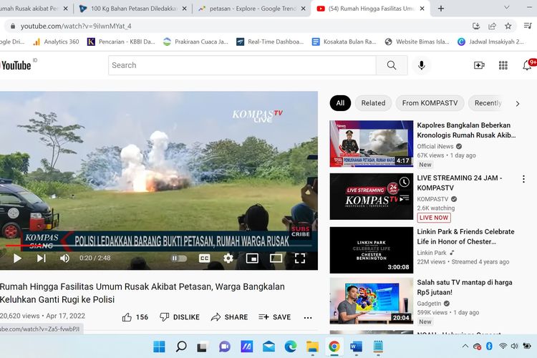Select the Recently filter chip

tap(488, 103)
